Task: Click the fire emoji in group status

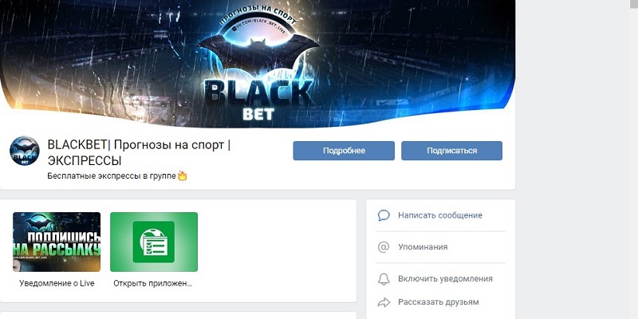Action: (183, 175)
